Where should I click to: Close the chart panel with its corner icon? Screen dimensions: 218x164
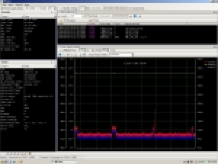(215, 47)
